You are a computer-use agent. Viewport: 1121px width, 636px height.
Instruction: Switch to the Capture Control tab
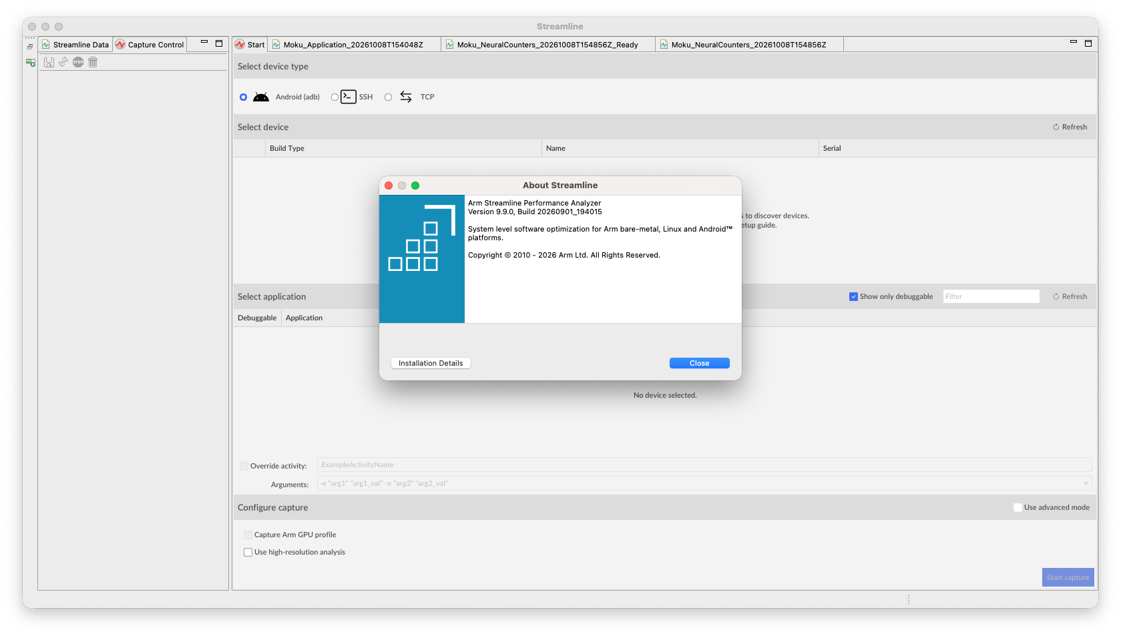tap(150, 45)
